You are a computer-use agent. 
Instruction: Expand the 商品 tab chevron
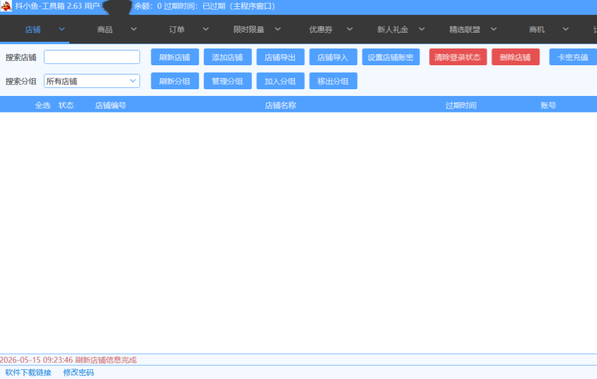134,29
